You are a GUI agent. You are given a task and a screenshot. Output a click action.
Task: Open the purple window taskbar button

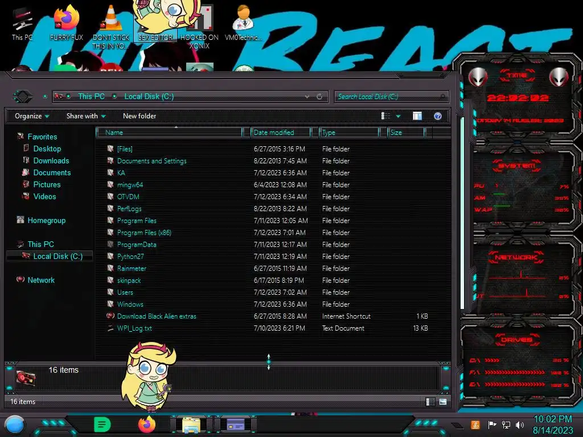(236, 424)
